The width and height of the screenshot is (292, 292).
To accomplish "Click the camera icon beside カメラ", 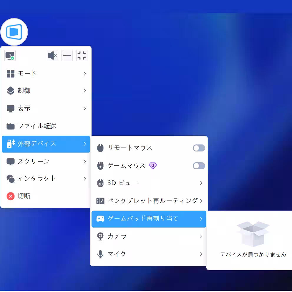I will point(100,236).
